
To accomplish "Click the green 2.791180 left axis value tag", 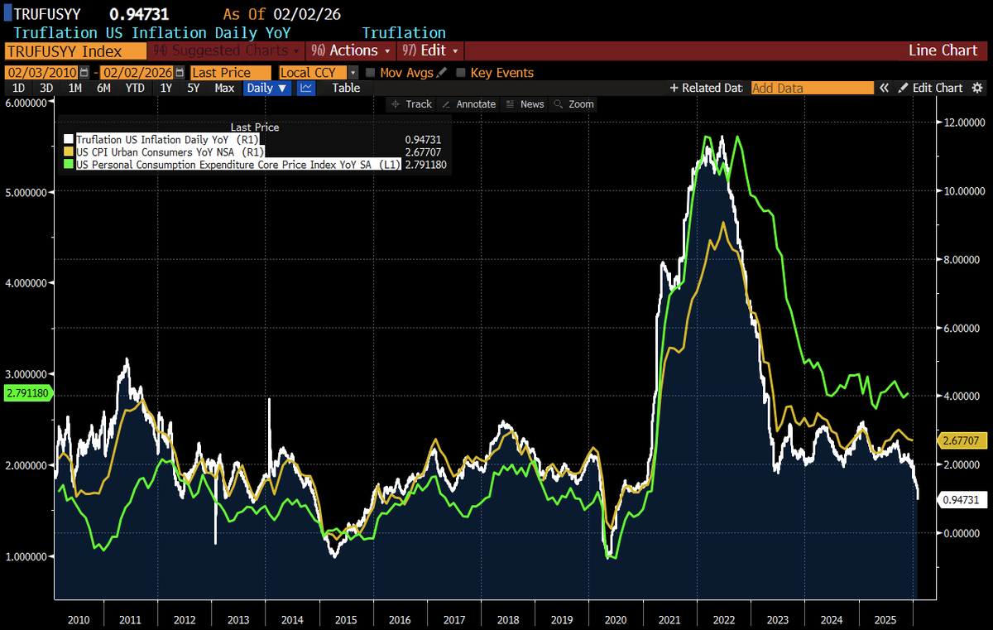I will pos(27,394).
